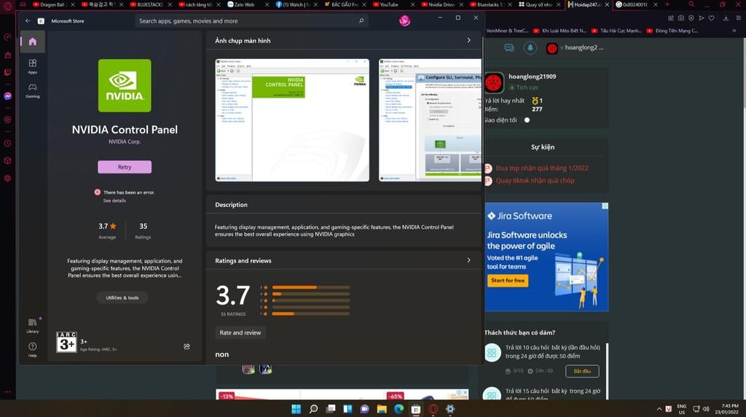Open the 'See details' error link

114,201
